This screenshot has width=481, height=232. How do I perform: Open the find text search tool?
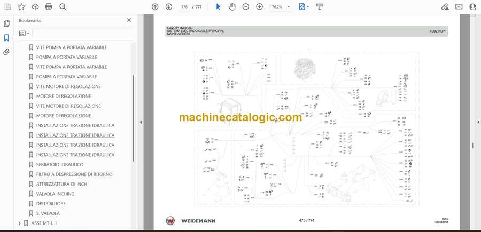click(63, 7)
